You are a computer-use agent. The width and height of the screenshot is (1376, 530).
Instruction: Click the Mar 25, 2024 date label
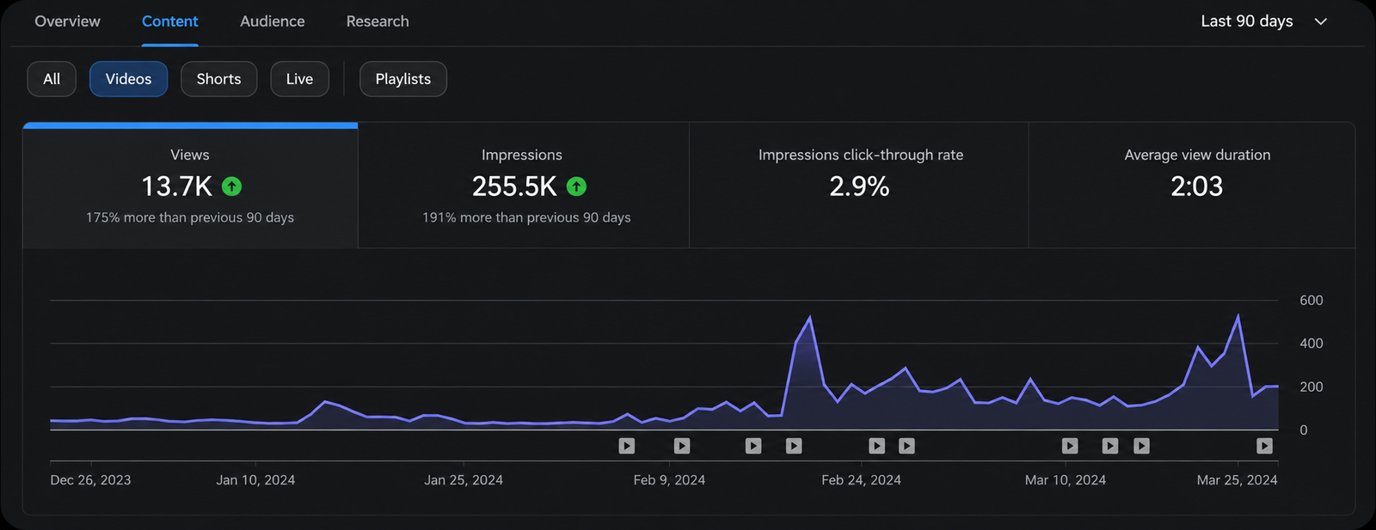[1237, 480]
